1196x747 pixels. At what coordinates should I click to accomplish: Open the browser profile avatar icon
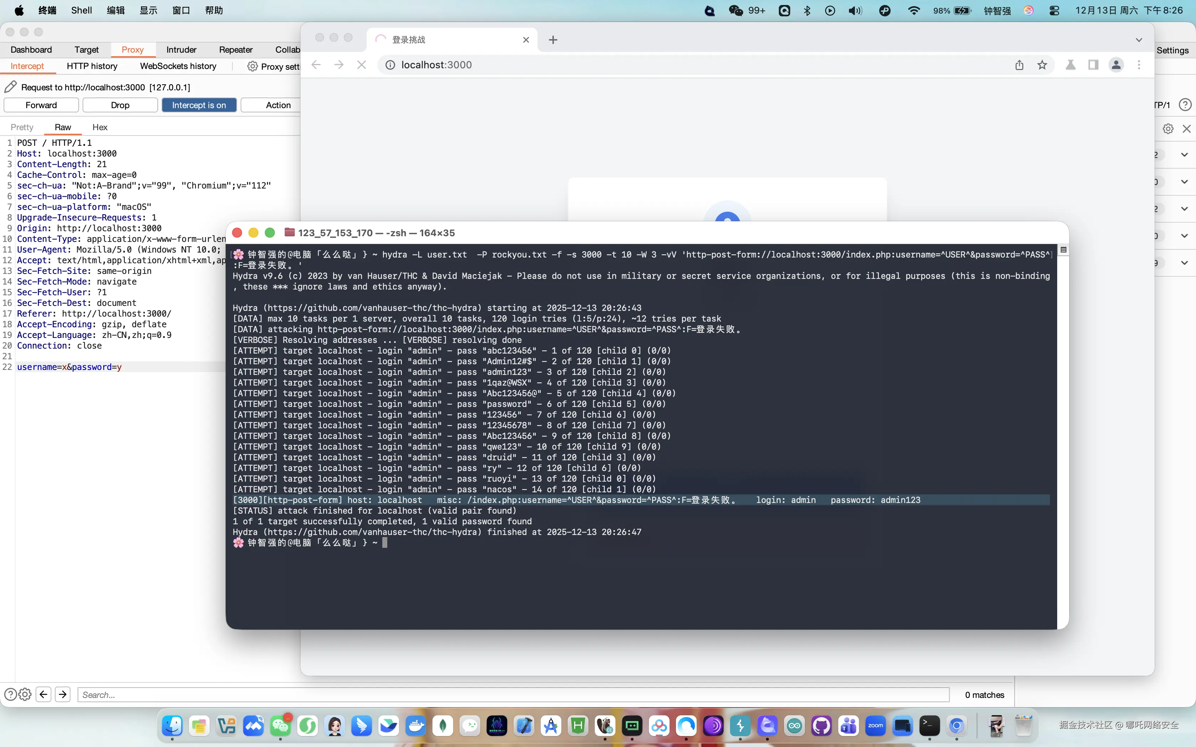(x=1116, y=65)
